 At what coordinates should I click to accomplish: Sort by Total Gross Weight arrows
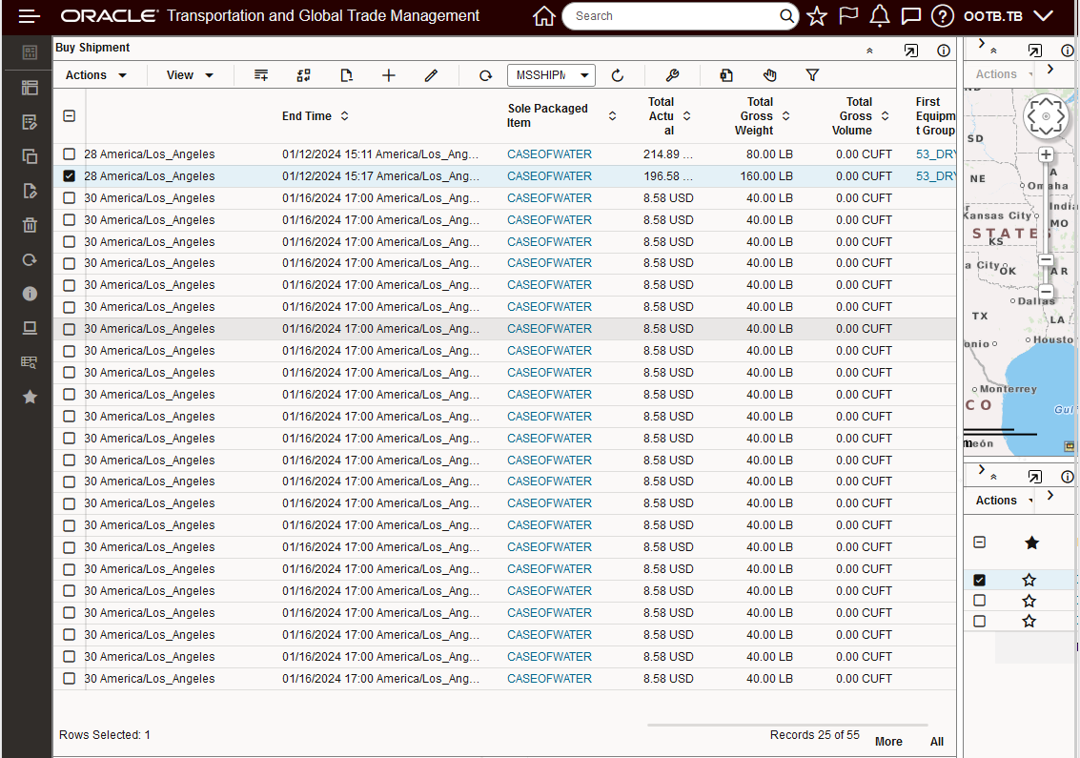point(785,115)
